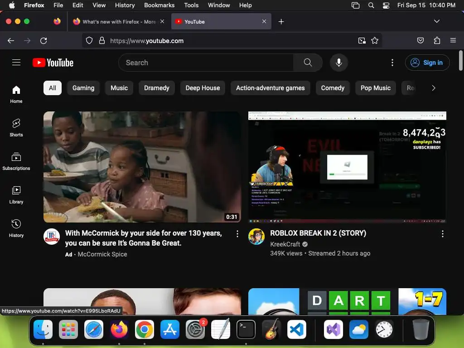Open Terminal from the Dock
This screenshot has height=348, width=464.
coord(246,329)
